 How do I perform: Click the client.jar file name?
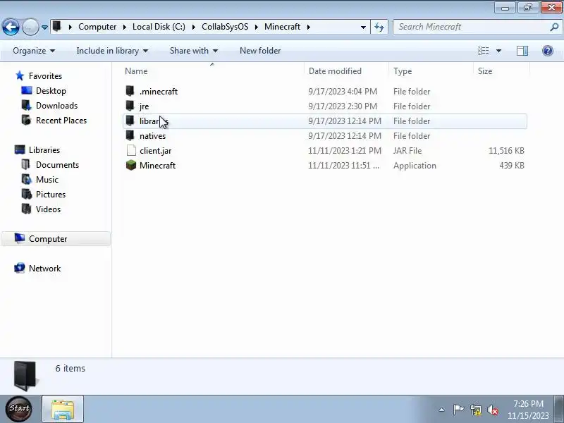click(155, 151)
